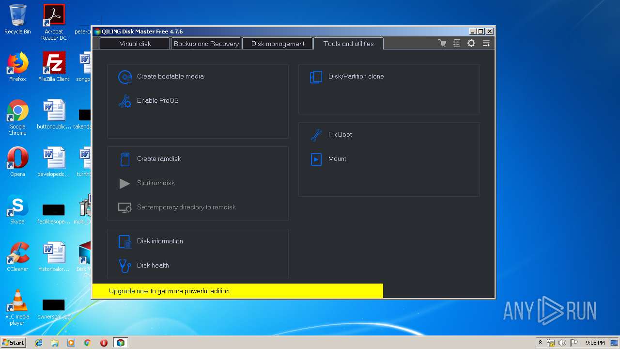Open the Chrome taskbar icon

click(x=88, y=343)
